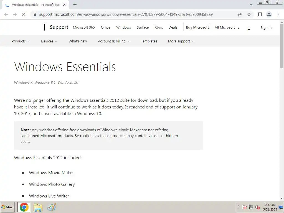Expand the Devices menu
This screenshot has width=284, height=213.
click(49, 41)
